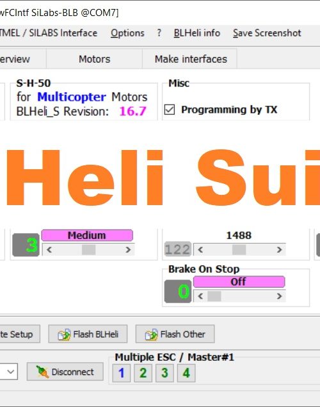Click the Disconnect button
Screen dimensions: 320x407
(x=65, y=372)
